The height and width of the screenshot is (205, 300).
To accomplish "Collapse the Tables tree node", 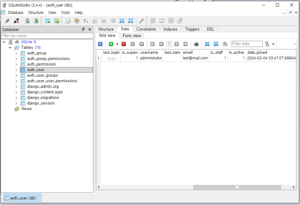I will (10, 47).
